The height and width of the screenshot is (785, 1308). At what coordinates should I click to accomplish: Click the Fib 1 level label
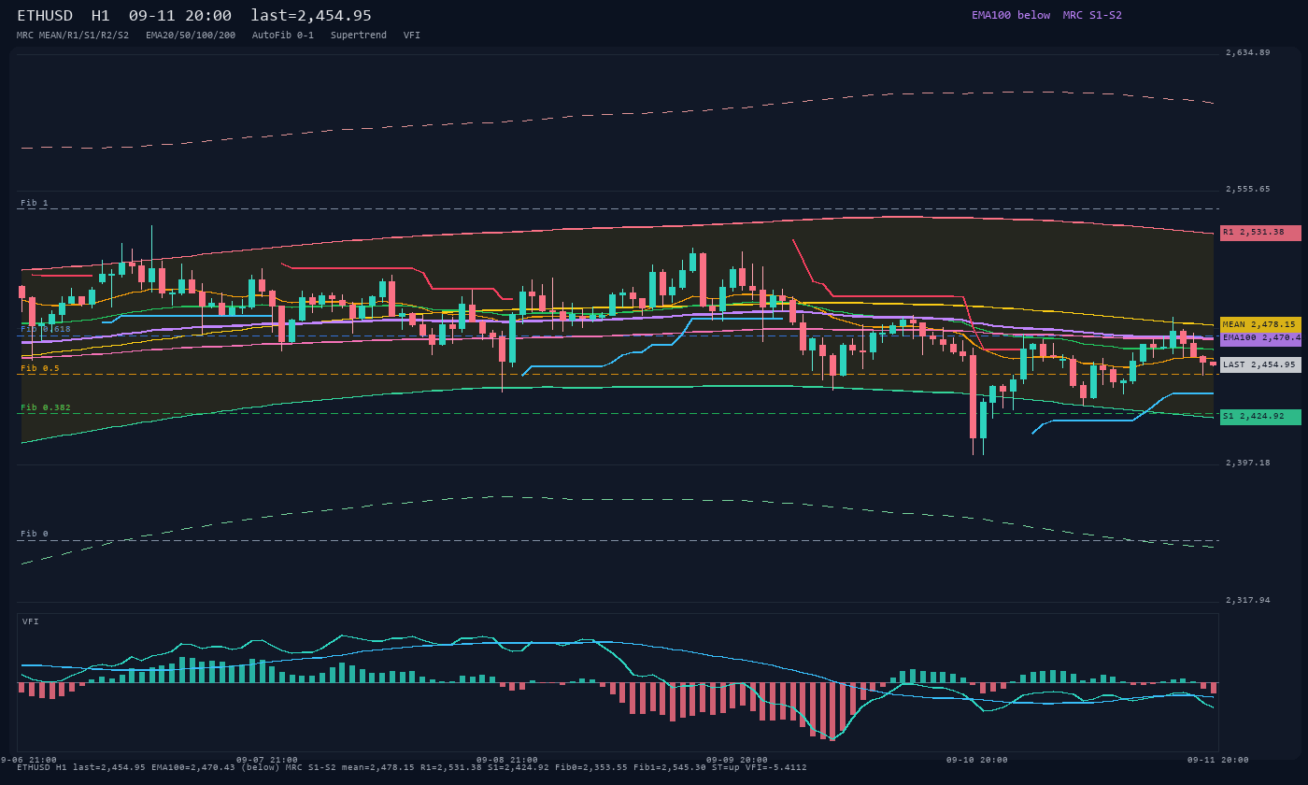[35, 203]
